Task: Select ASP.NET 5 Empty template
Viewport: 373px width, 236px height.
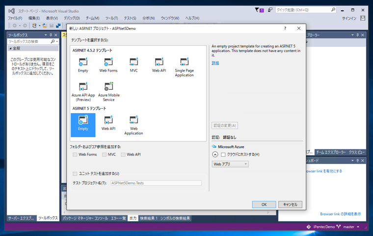Action: click(83, 125)
